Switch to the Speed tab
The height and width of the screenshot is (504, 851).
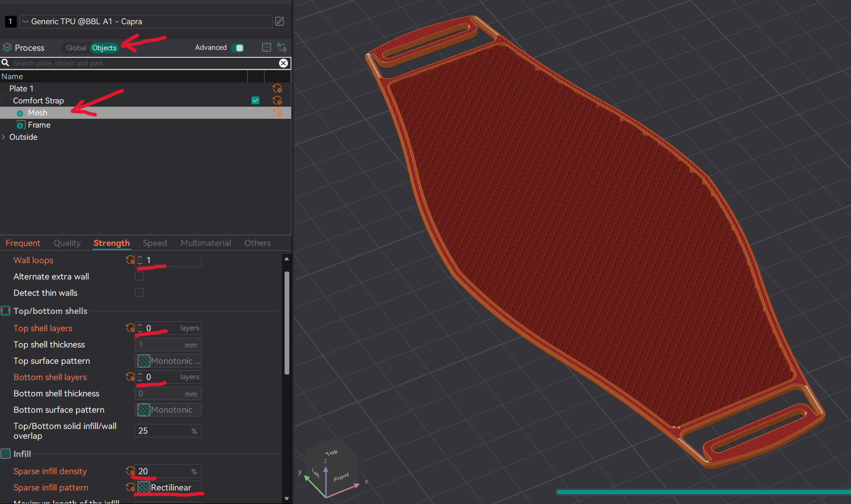(155, 243)
